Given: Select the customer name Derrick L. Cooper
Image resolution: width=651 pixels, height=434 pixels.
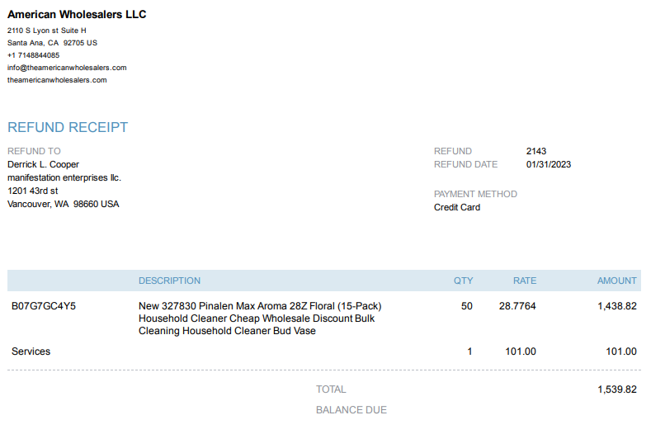Looking at the screenshot, I should point(43,164).
